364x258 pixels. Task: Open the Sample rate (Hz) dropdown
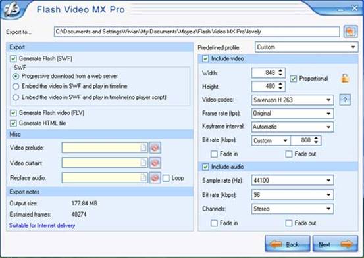[x=292, y=180]
